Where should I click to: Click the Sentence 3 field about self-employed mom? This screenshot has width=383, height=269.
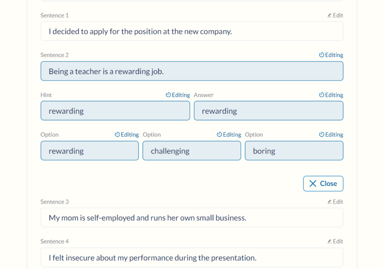tap(191, 217)
